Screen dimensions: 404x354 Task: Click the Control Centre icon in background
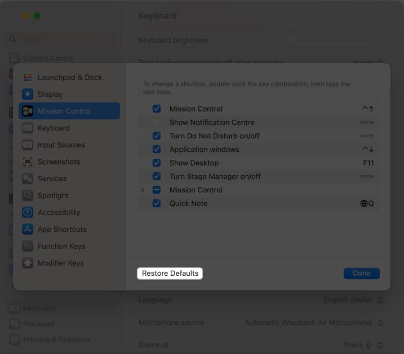(15, 59)
